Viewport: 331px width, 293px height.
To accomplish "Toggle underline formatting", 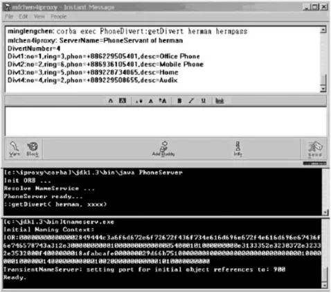I will [x=203, y=101].
